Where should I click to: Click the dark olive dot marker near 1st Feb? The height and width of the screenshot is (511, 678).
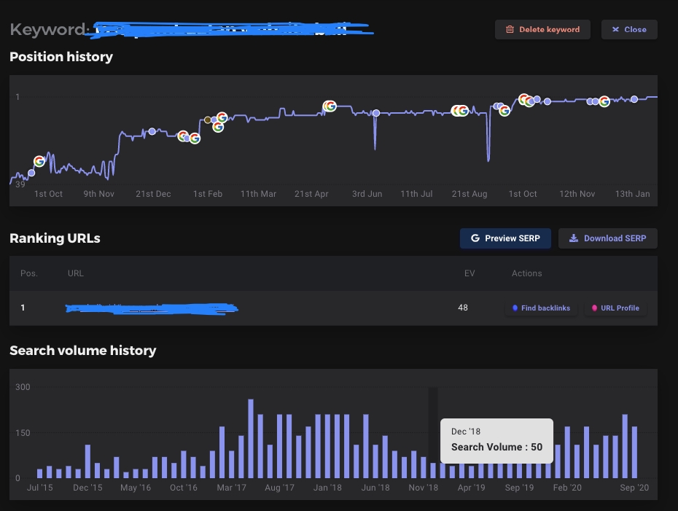click(208, 120)
